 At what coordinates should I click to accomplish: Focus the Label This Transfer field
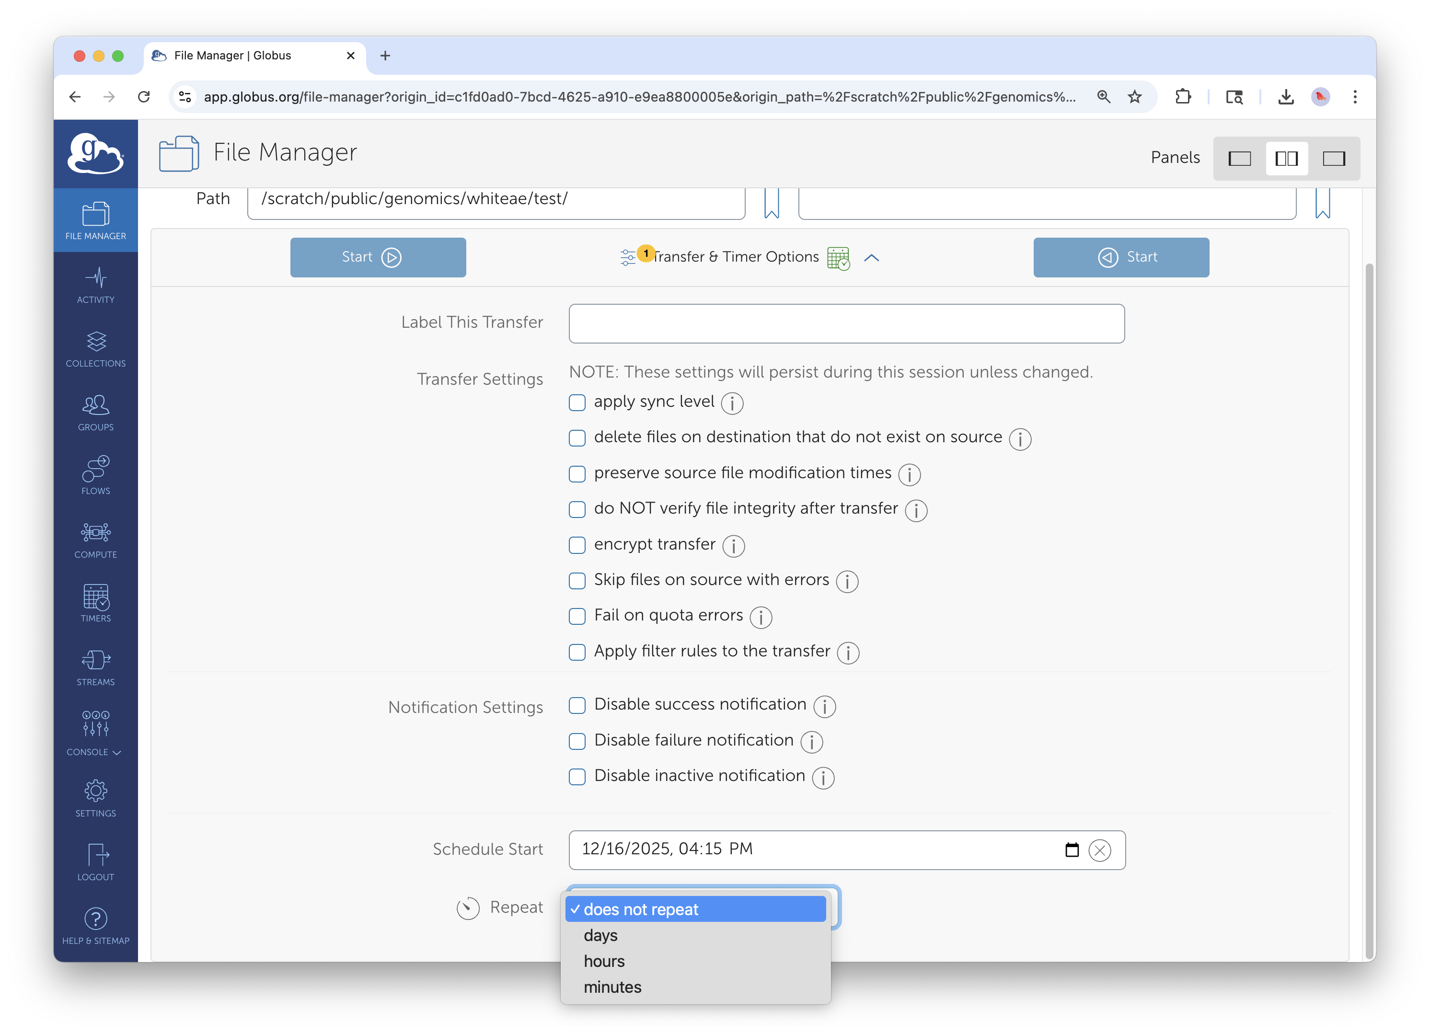[x=846, y=324]
